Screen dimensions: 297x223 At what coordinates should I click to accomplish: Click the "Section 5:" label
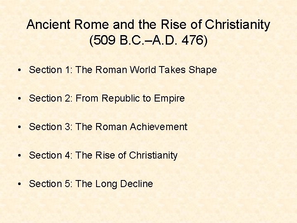coord(51,183)
